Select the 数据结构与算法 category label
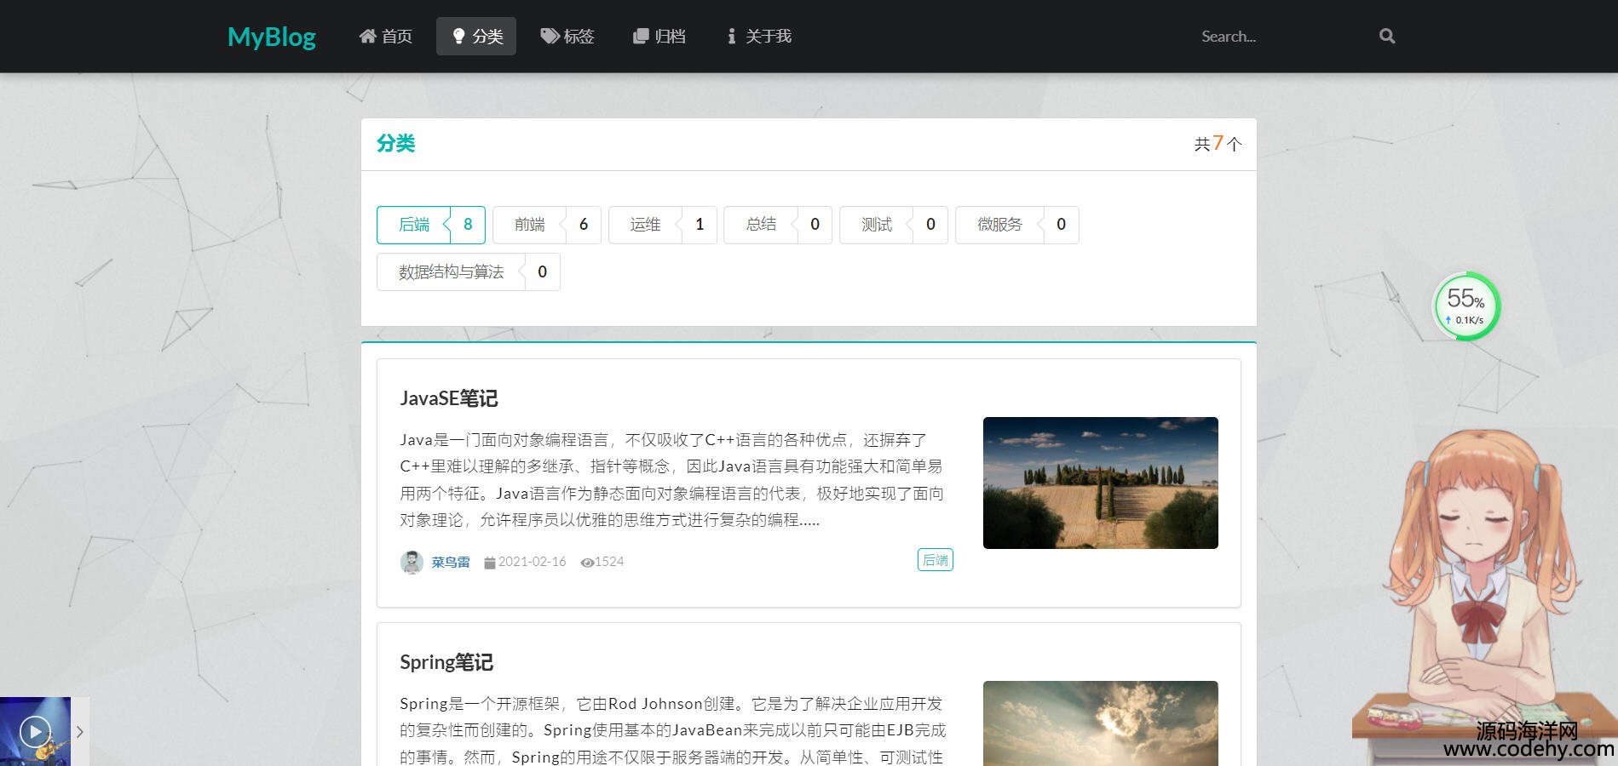Image resolution: width=1618 pixels, height=766 pixels. pos(451,272)
